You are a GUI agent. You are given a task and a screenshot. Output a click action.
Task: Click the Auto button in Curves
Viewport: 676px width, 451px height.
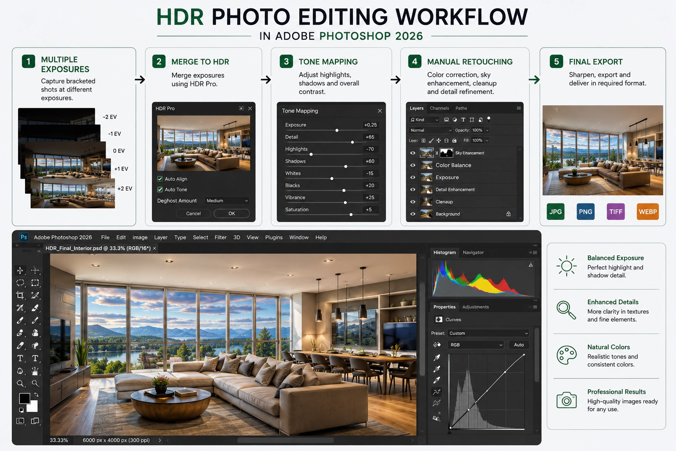[x=519, y=345]
